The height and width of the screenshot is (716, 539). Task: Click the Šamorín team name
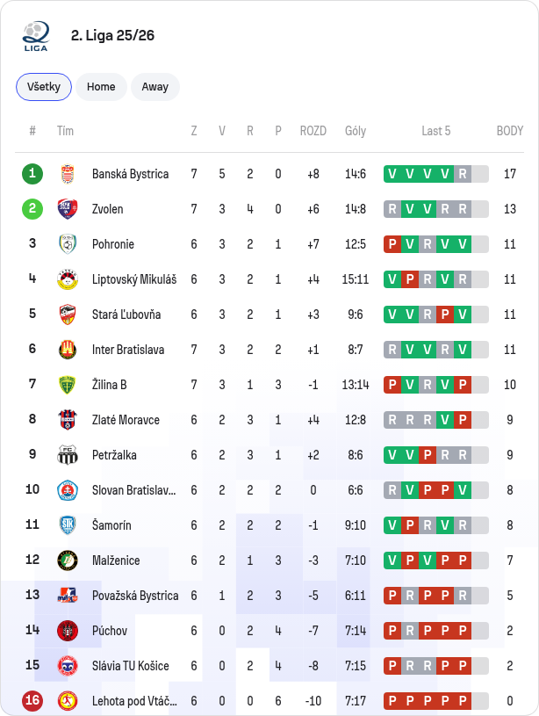click(x=111, y=525)
